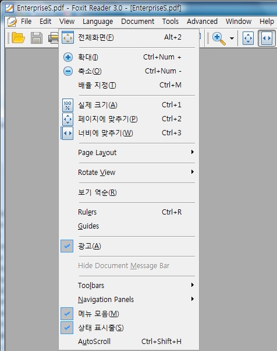Expand the Toolbars submenu
Image resolution: width=277 pixels, height=351 pixels.
(129, 286)
